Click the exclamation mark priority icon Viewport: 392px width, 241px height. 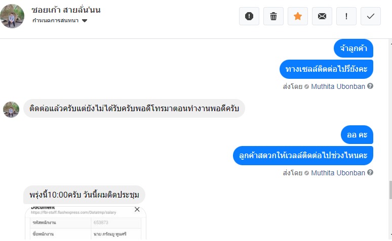(x=346, y=16)
